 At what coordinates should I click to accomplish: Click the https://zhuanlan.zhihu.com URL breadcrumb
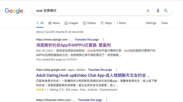click(x=56, y=100)
